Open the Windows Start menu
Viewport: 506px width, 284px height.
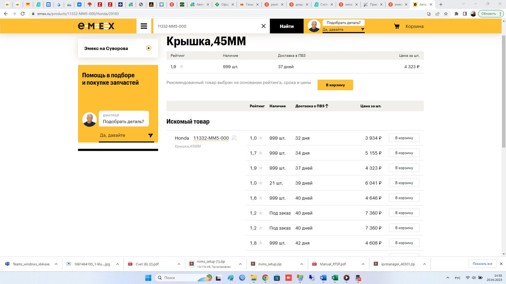(148, 278)
